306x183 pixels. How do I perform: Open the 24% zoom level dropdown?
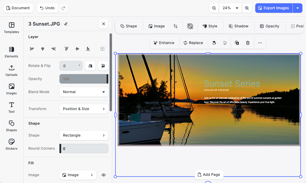coord(230,8)
